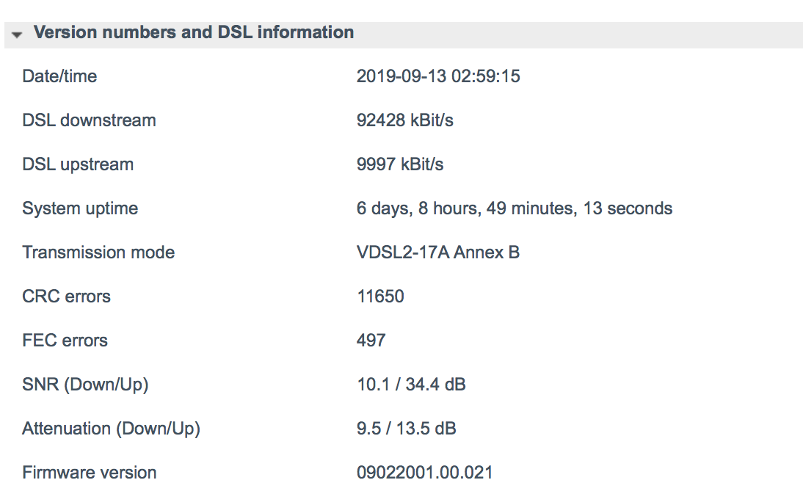
Task: Click the System uptime label
Action: (80, 208)
